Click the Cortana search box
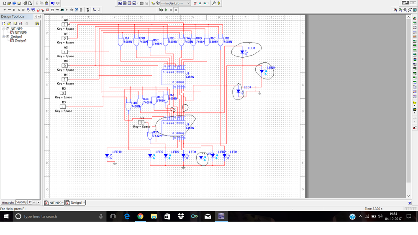The height and width of the screenshot is (235, 418). pos(59,216)
